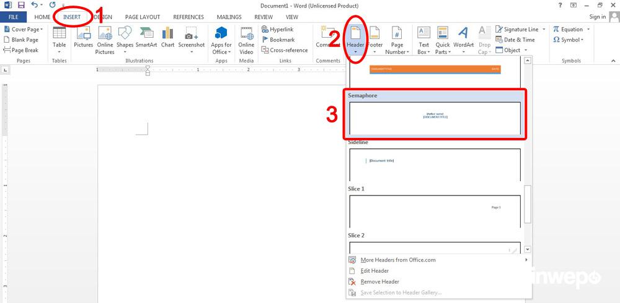Select the Semaphore header thumbnail
The image size is (620, 303).
[435, 117]
